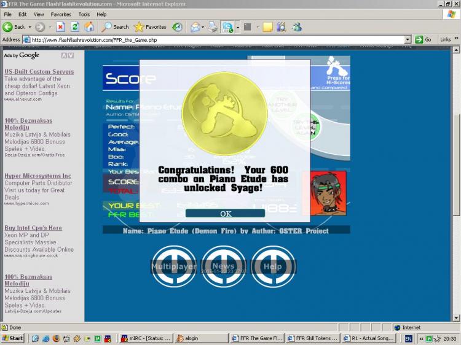Open the Windows Start menu
The height and width of the screenshot is (345, 461).
(x=13, y=338)
